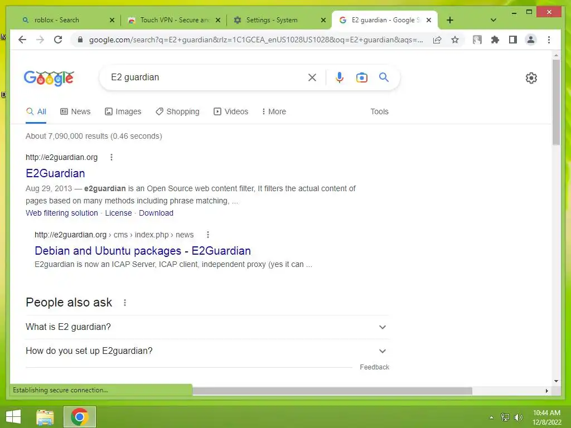
Task: Open the License sitelink
Action: (118, 213)
